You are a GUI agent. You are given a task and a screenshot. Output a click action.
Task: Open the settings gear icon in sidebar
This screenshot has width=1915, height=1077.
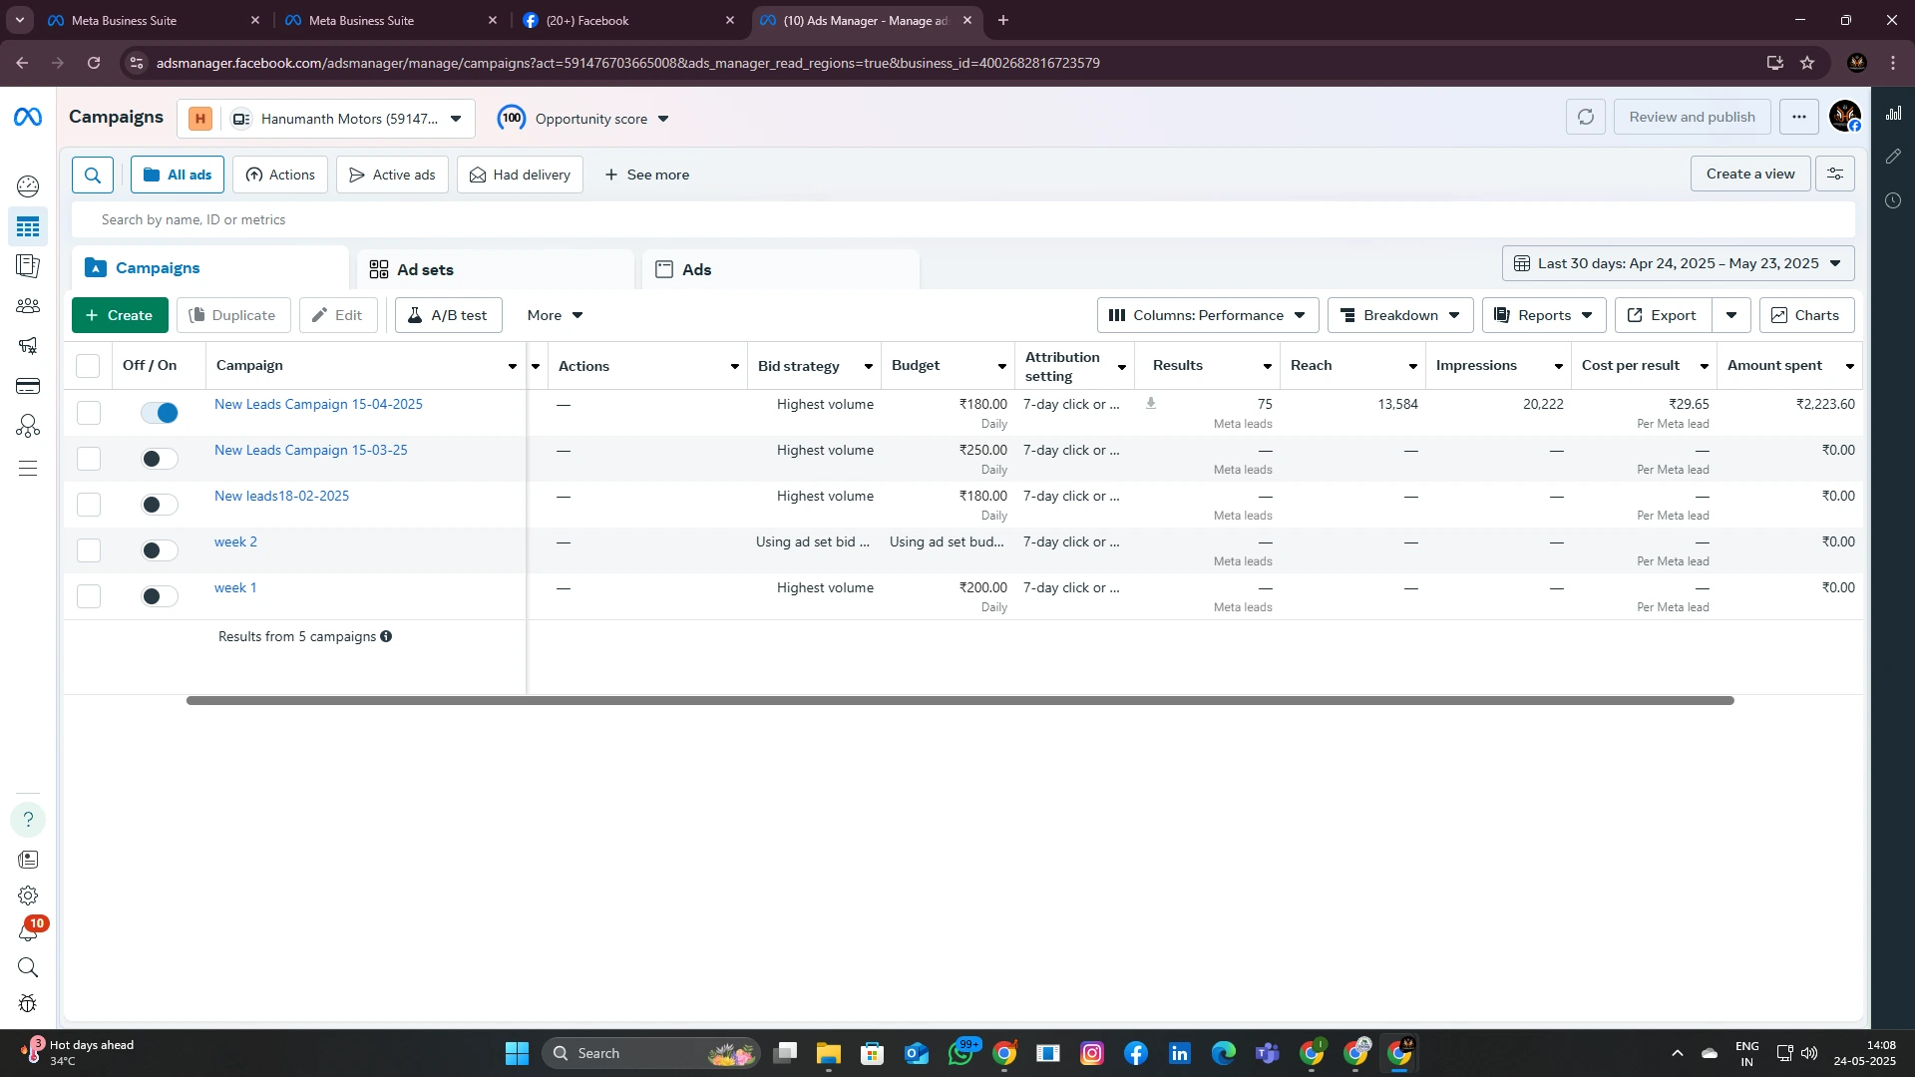pos(28,896)
